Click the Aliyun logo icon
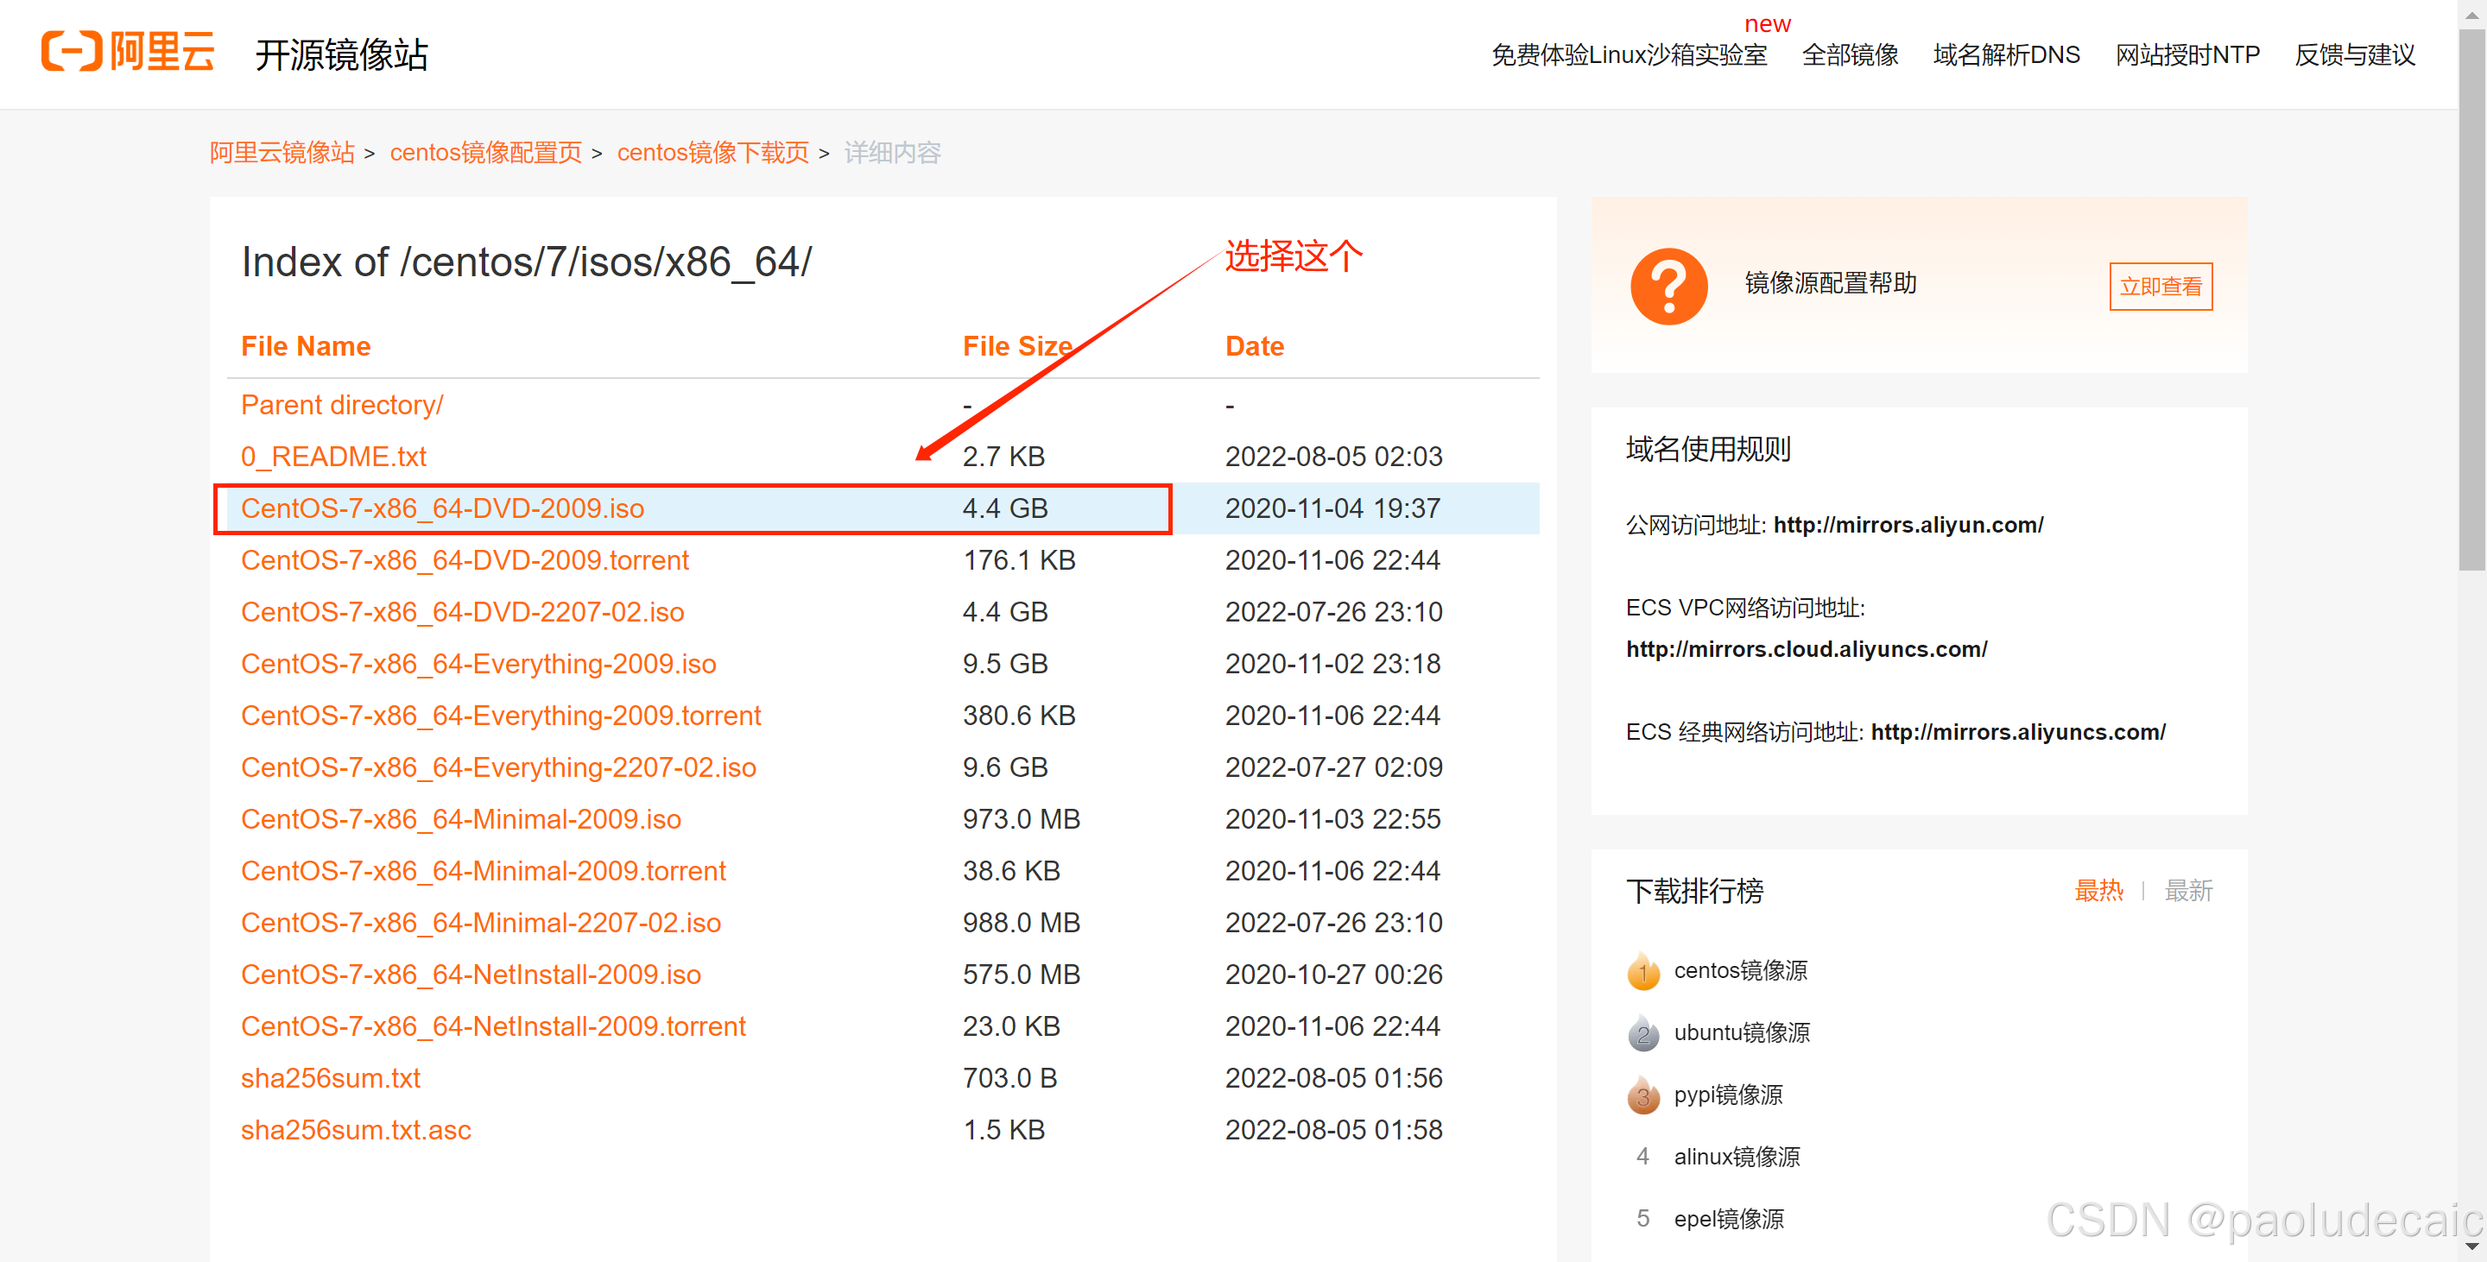 (x=72, y=51)
